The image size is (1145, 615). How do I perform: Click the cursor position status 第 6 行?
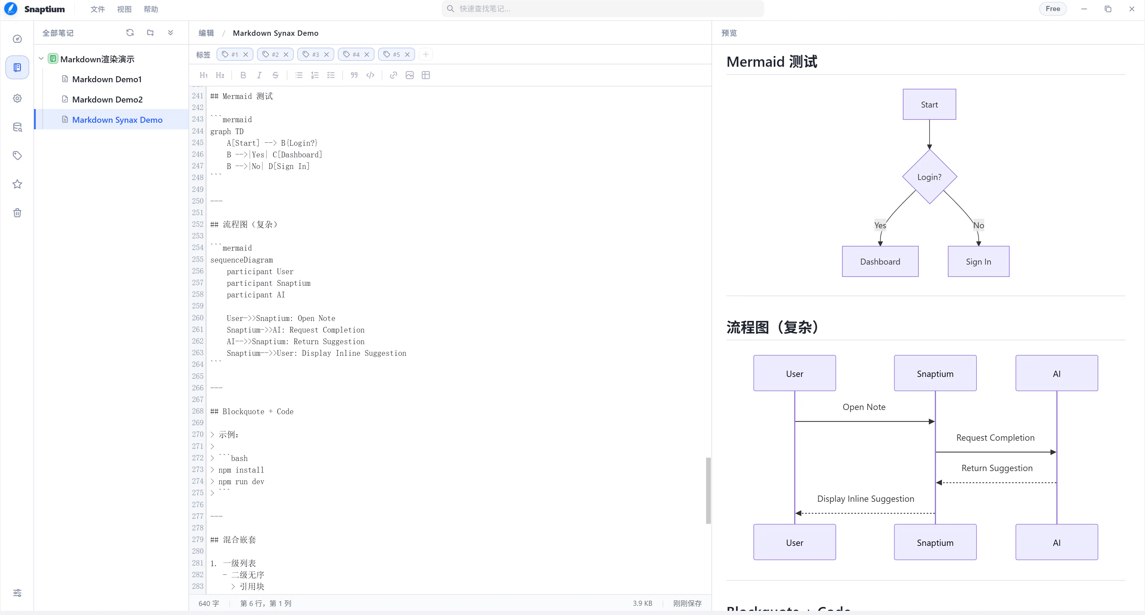coord(266,603)
